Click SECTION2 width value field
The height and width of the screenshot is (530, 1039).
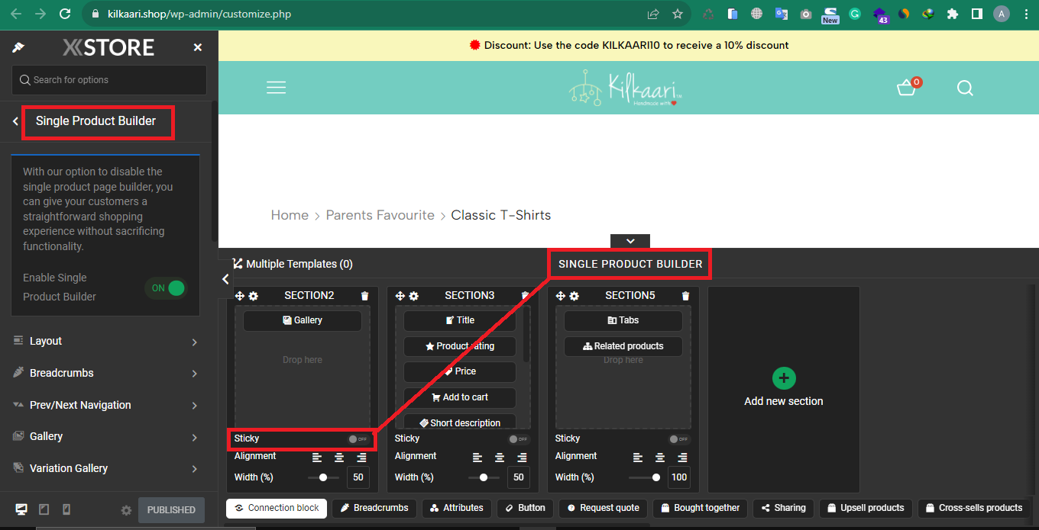(358, 477)
